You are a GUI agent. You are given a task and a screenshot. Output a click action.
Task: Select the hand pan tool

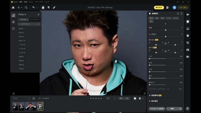pyautogui.click(x=43, y=8)
